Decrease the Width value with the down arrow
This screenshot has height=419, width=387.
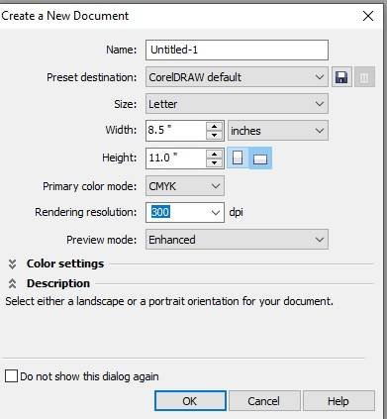coord(215,135)
